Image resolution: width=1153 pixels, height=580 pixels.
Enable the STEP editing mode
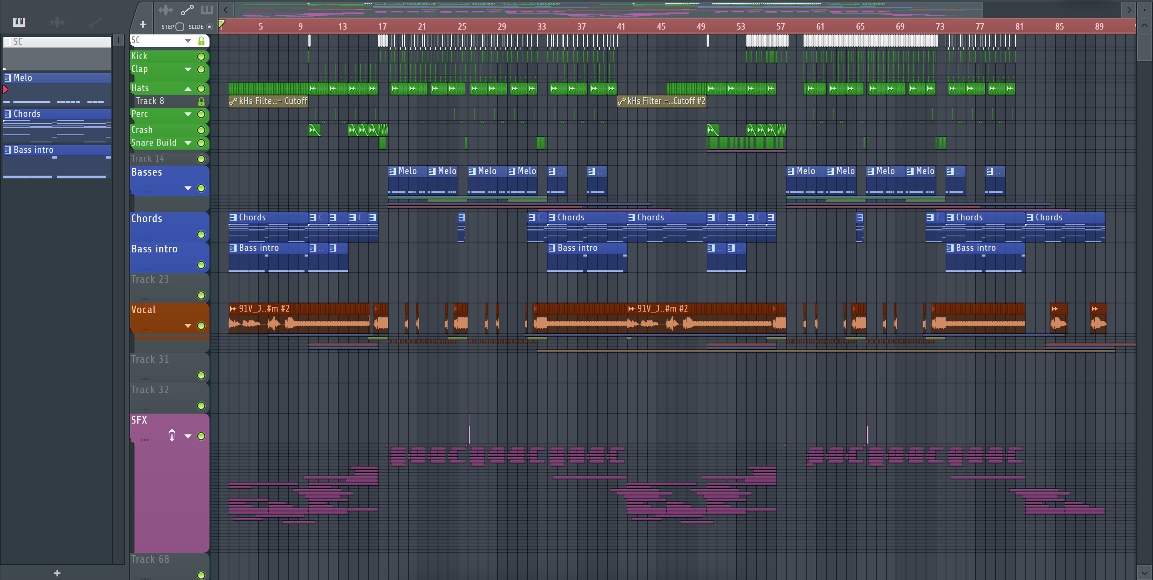point(179,27)
